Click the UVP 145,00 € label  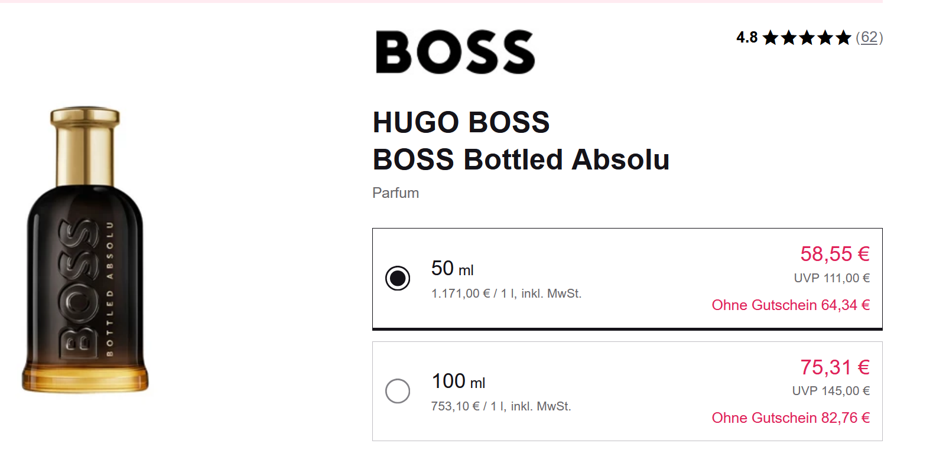pyautogui.click(x=830, y=391)
